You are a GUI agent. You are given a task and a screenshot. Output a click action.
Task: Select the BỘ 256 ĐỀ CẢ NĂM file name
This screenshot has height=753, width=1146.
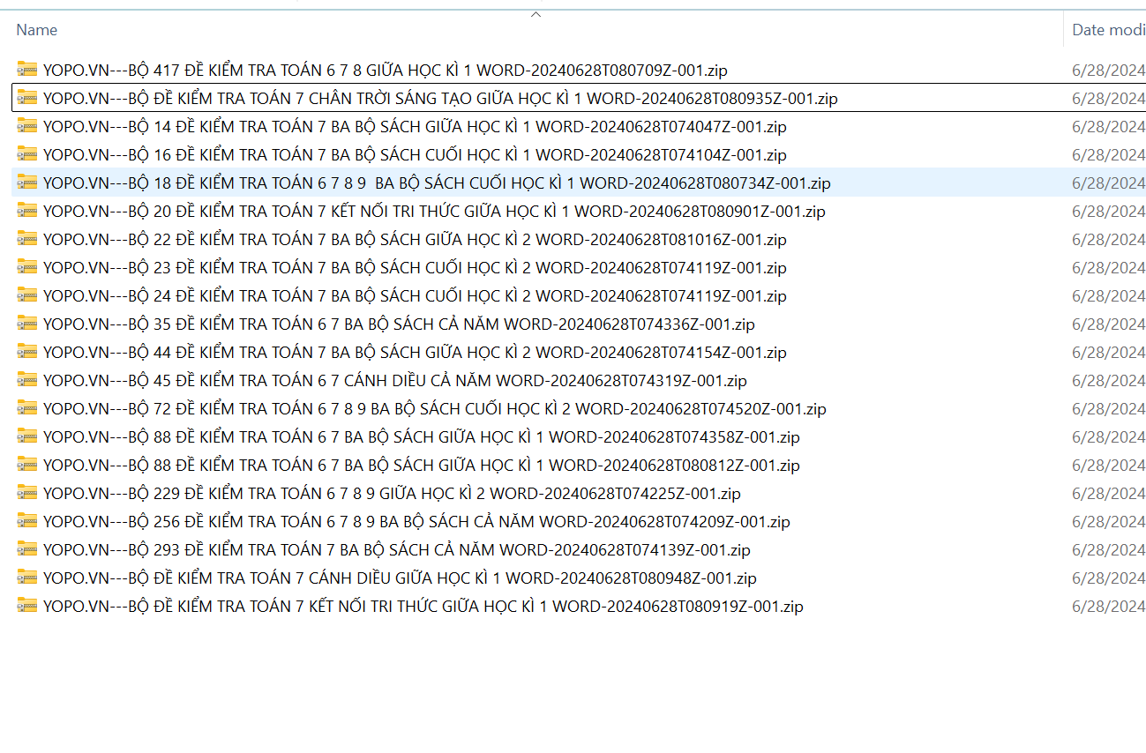click(x=416, y=522)
